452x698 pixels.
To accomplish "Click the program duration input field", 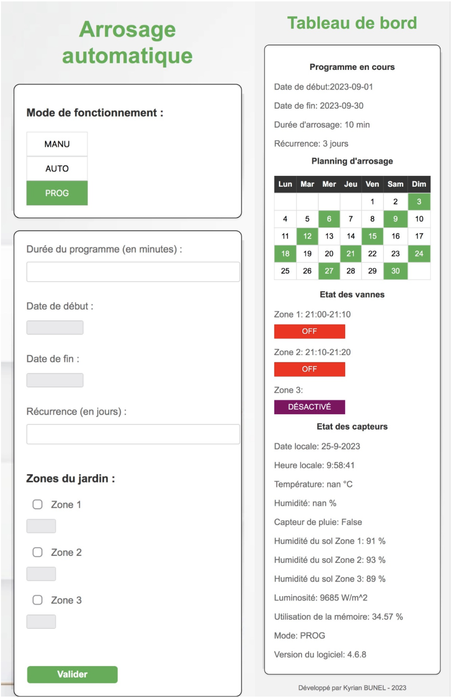I will click(133, 272).
